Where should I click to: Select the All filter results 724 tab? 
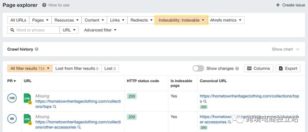point(30,68)
